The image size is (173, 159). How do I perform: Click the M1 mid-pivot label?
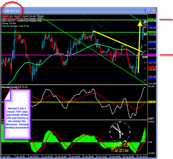pyautogui.click(x=145, y=80)
